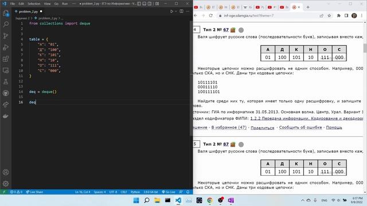Split the editor to the right

pos(181,11)
